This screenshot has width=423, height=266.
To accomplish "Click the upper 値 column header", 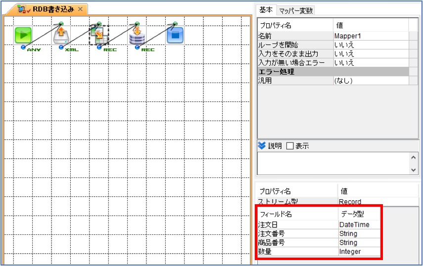I will coord(371,25).
